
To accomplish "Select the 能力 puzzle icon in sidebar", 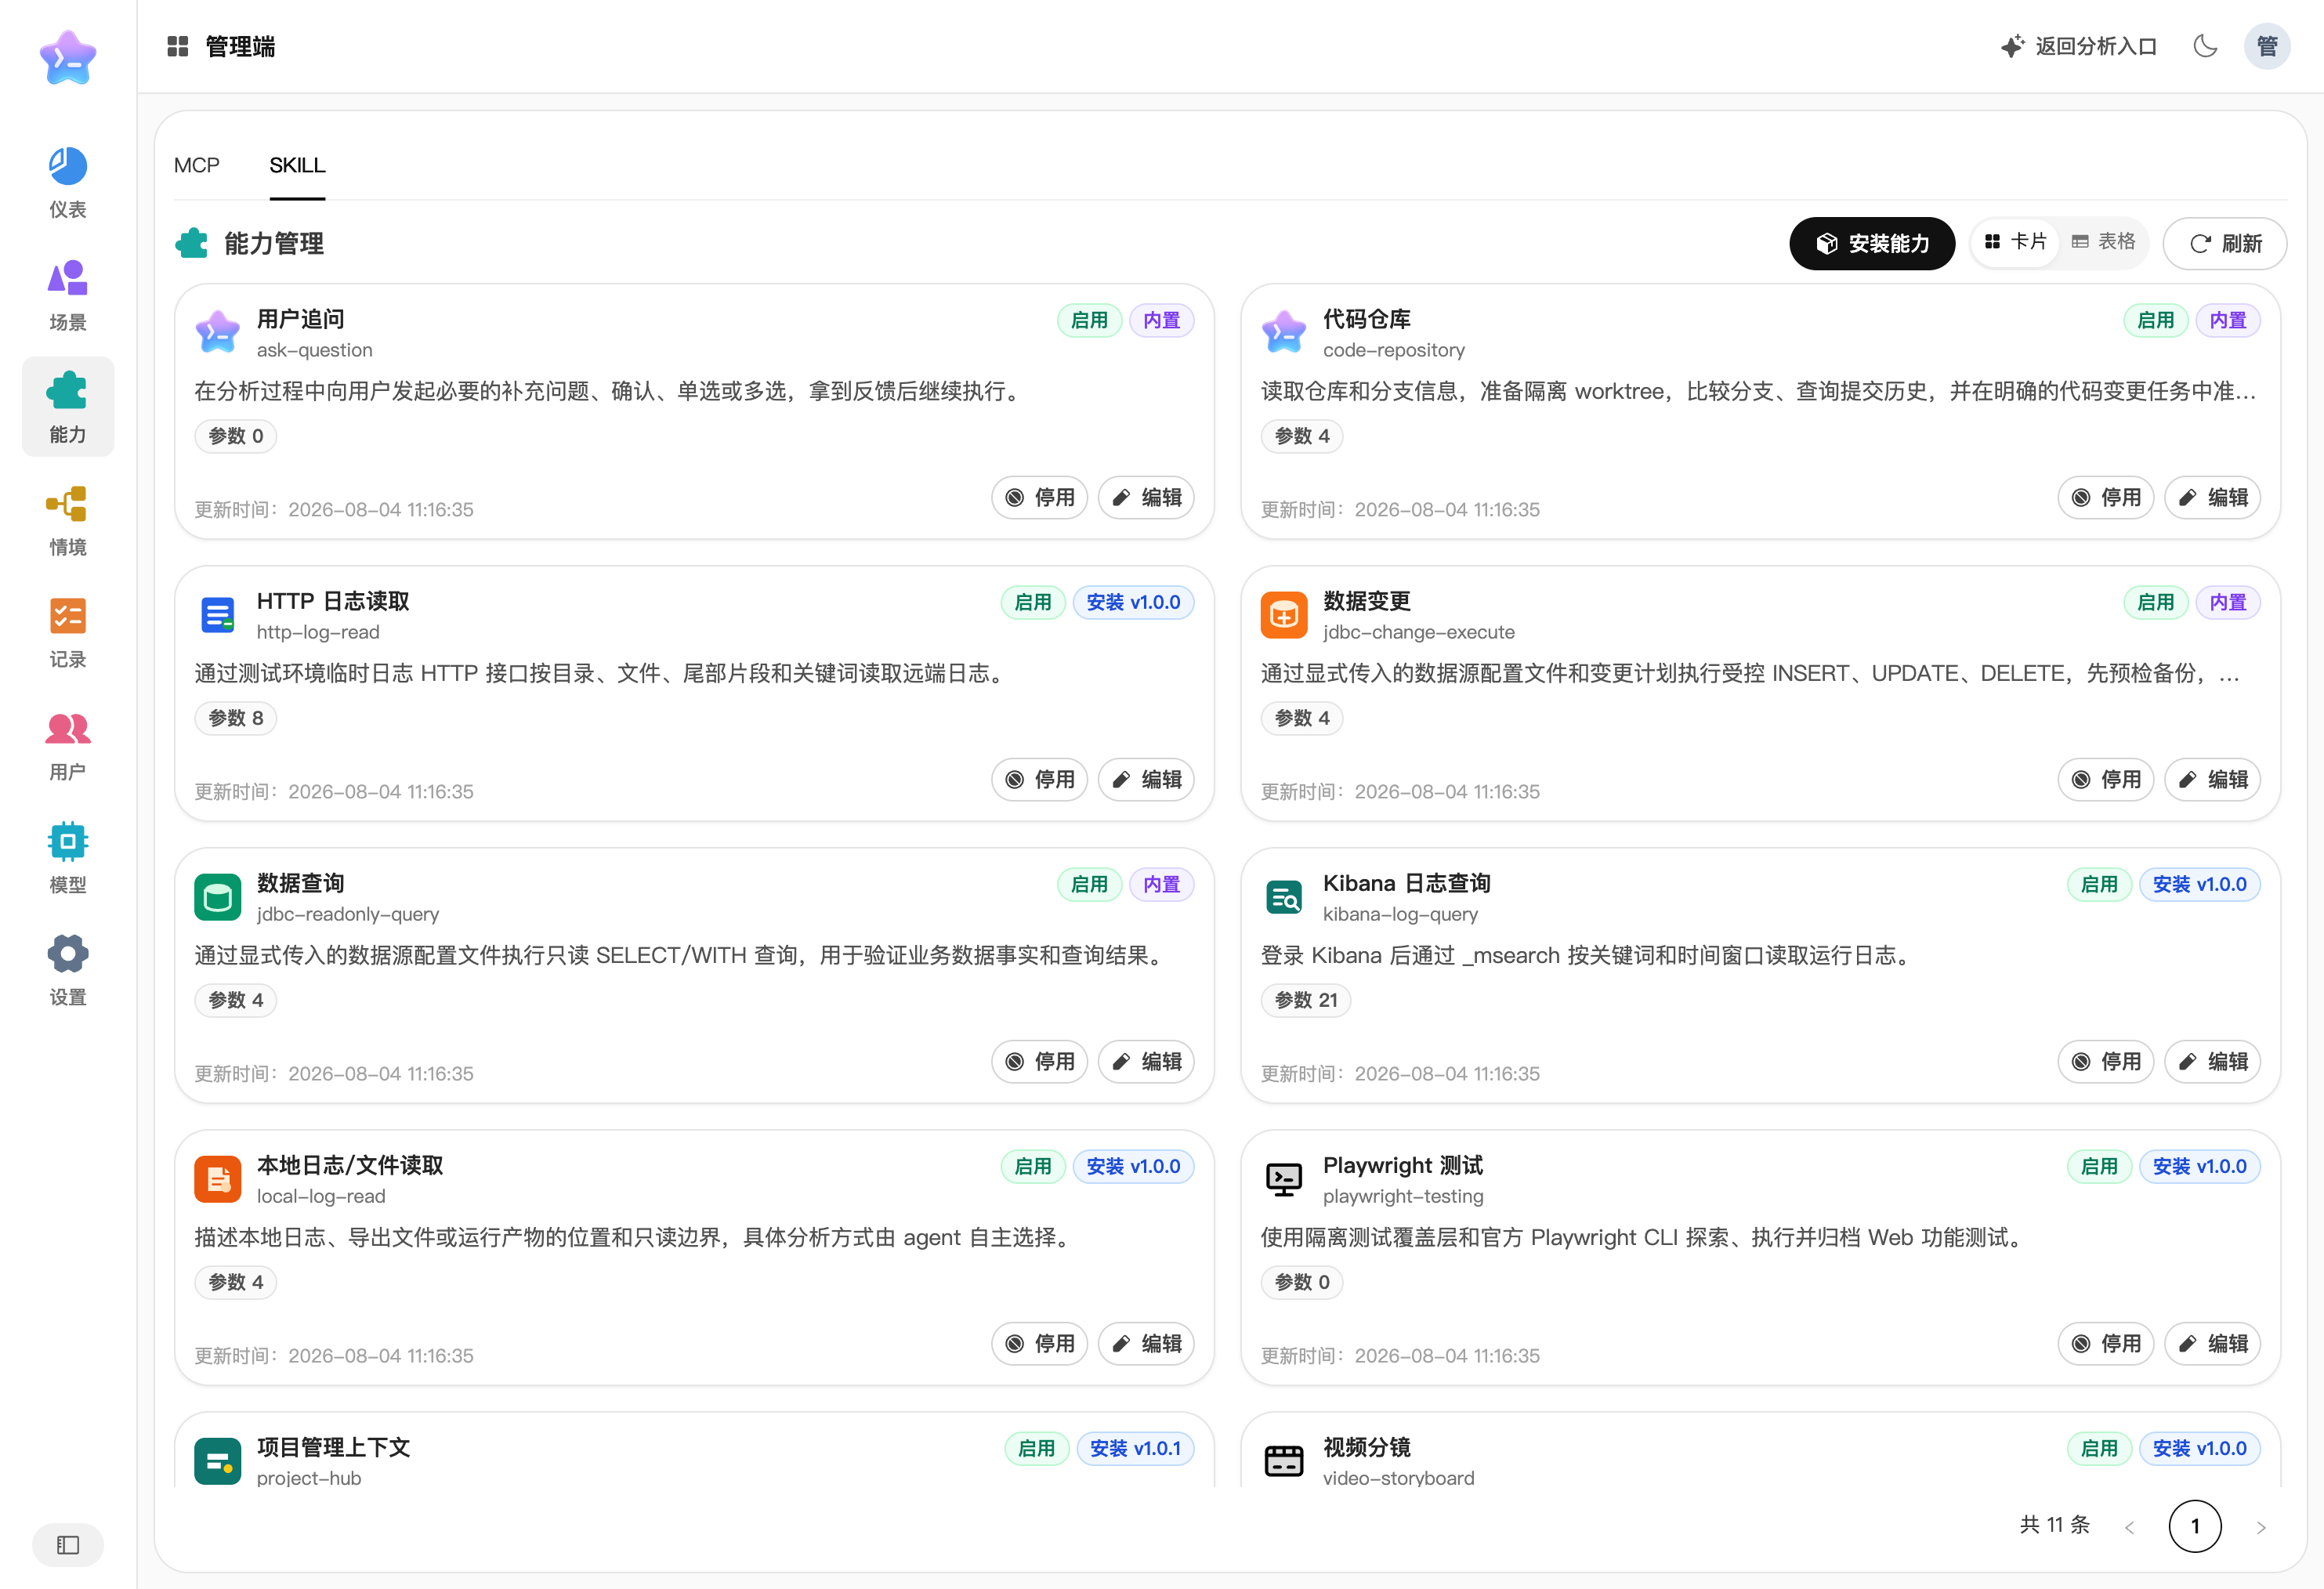I will 68,407.
